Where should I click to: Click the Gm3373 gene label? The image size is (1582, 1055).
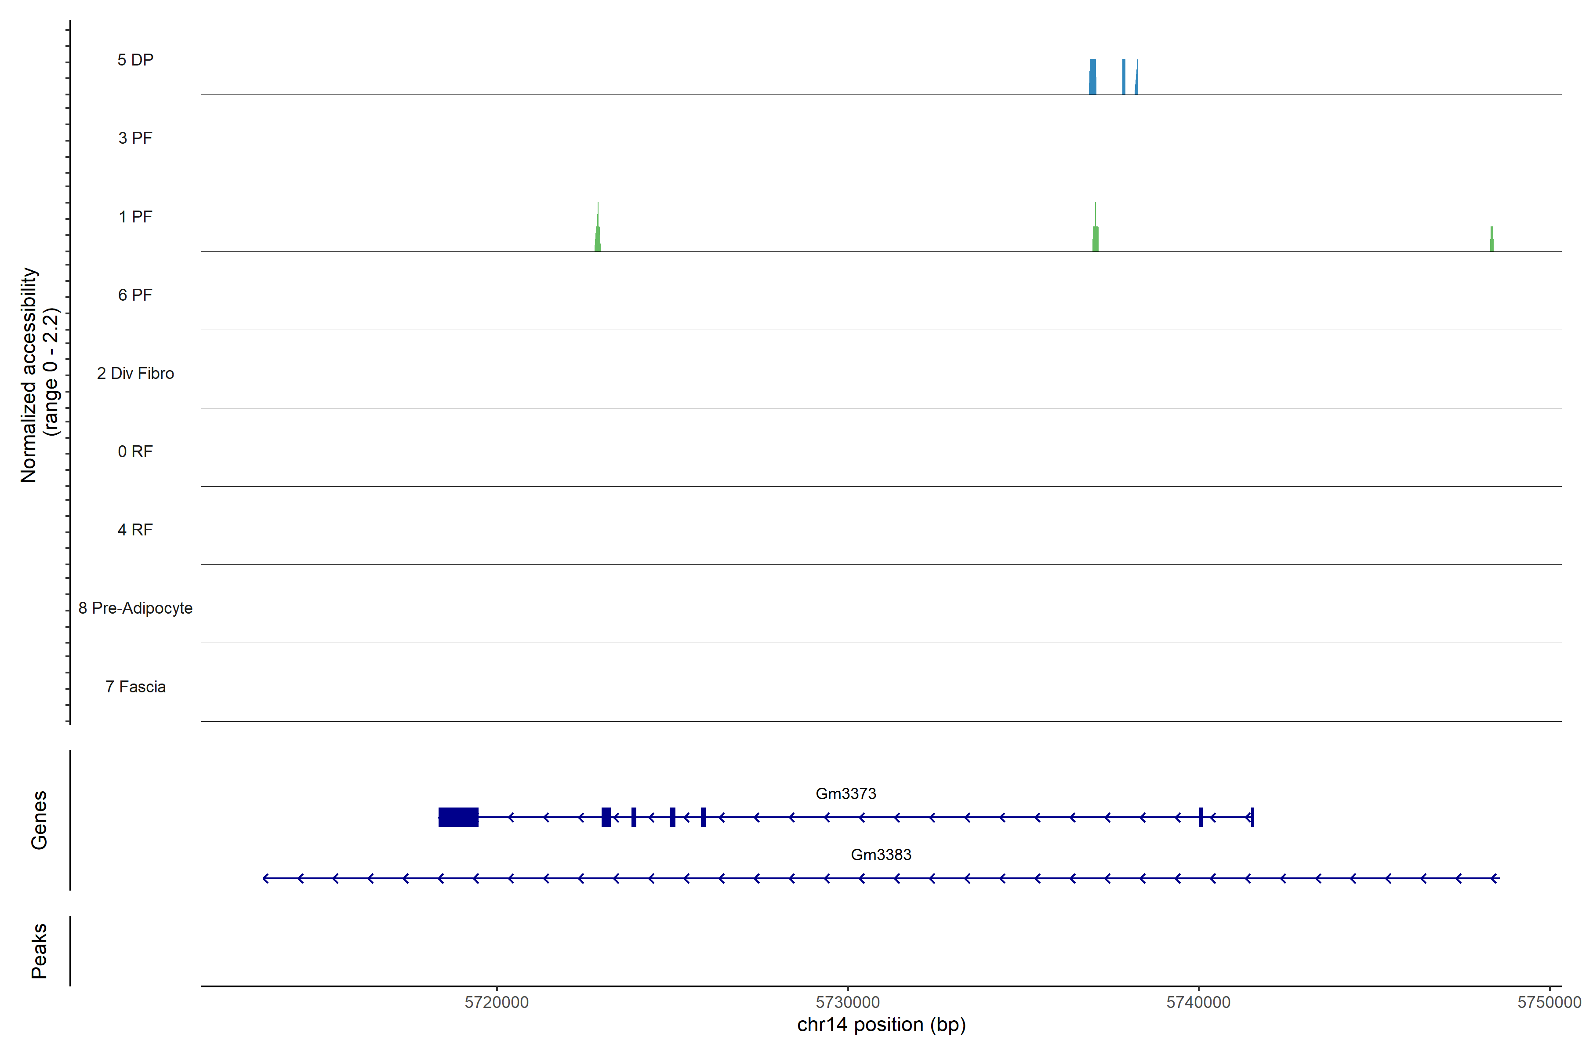[x=845, y=793]
